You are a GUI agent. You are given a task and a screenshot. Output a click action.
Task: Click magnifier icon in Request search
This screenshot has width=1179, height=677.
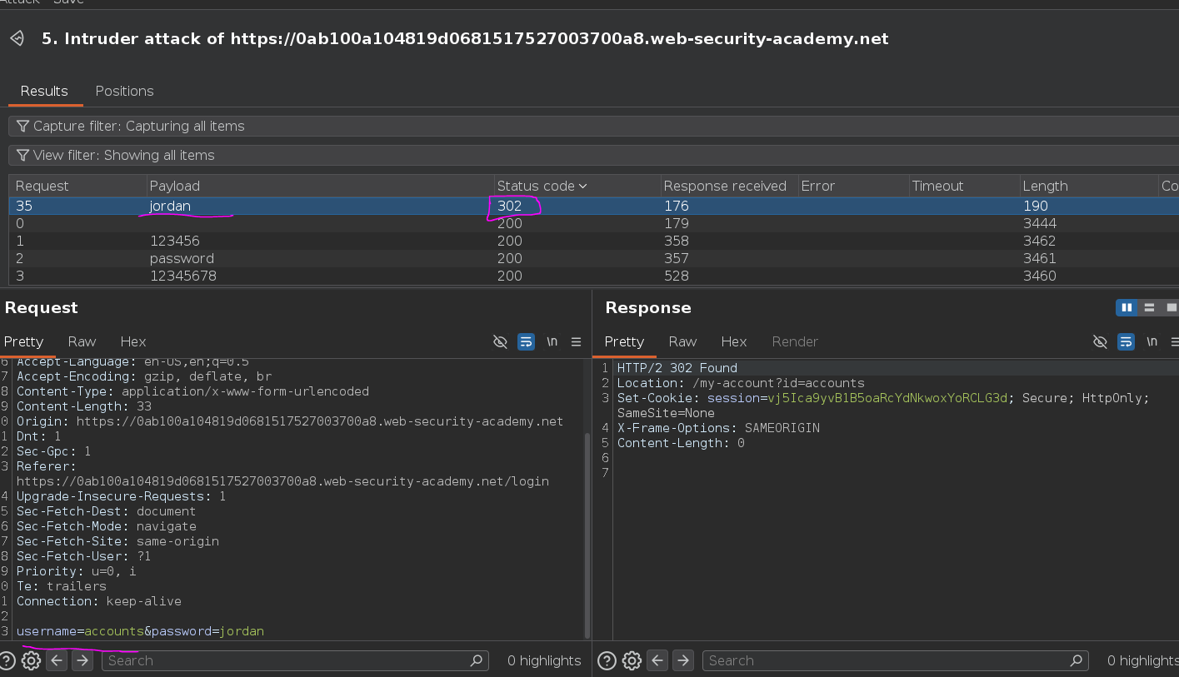click(x=477, y=660)
